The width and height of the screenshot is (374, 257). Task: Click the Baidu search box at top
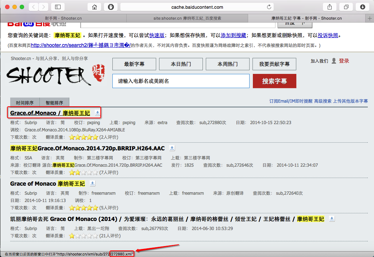tap(178, 24)
